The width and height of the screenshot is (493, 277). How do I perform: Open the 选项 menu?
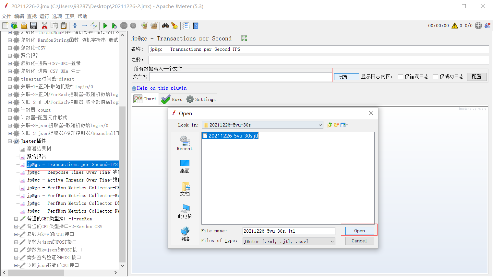tap(57, 16)
